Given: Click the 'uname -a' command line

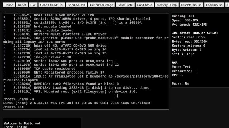Looking at the screenshot, I should pyautogui.click(x=19, y=99).
